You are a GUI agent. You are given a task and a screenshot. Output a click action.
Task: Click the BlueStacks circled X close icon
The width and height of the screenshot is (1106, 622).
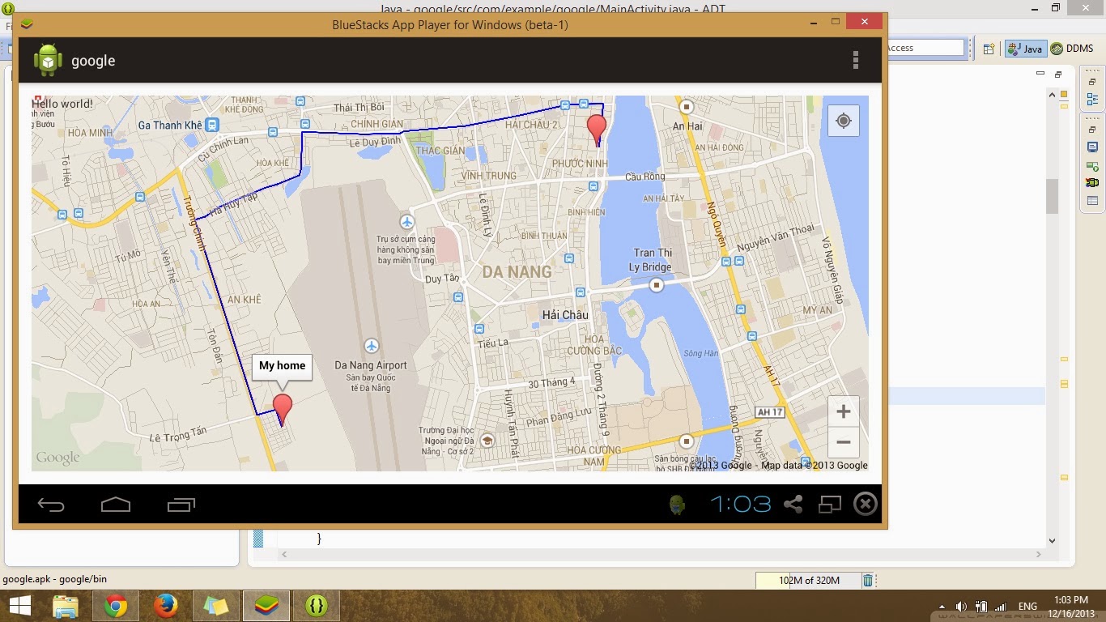(866, 505)
